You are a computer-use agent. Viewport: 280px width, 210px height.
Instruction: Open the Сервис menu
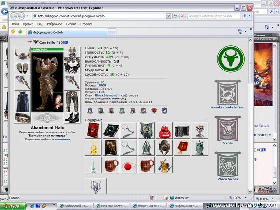tap(71, 24)
